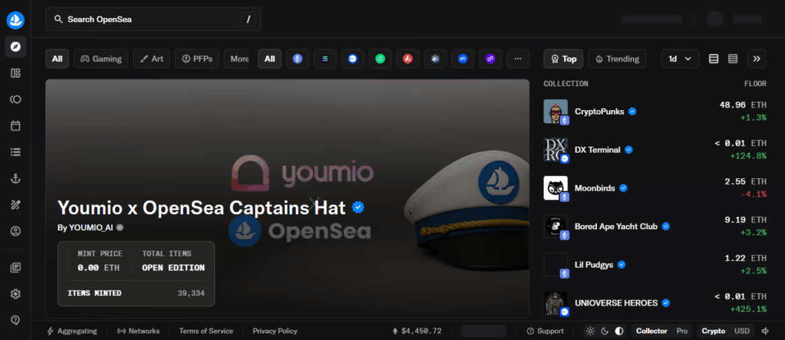The width and height of the screenshot is (785, 340).
Task: Switch to the Trending tab
Action: (617, 59)
